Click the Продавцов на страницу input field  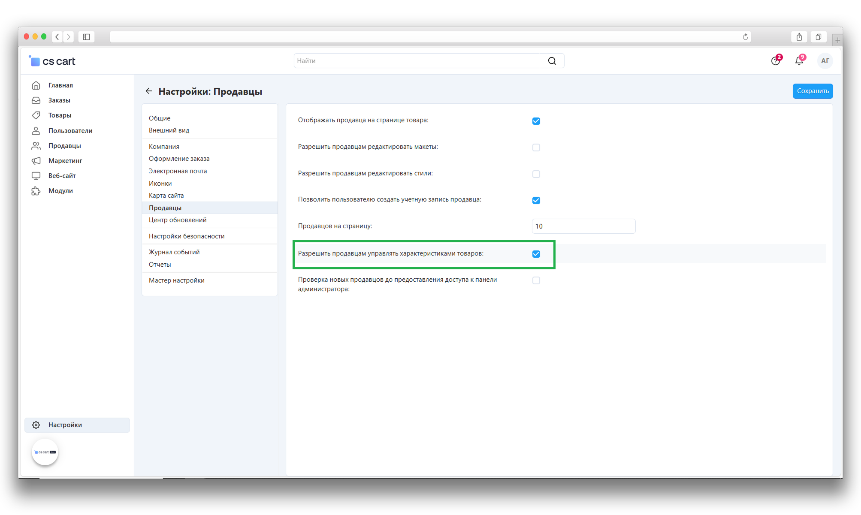pos(583,226)
